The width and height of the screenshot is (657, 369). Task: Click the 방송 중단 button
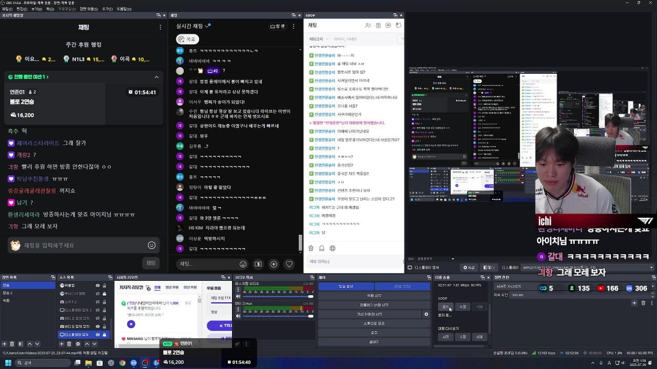tap(345, 286)
